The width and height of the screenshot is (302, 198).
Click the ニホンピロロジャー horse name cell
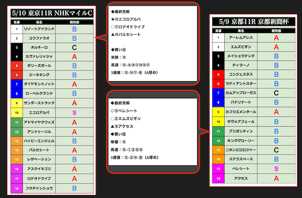coord(241,150)
